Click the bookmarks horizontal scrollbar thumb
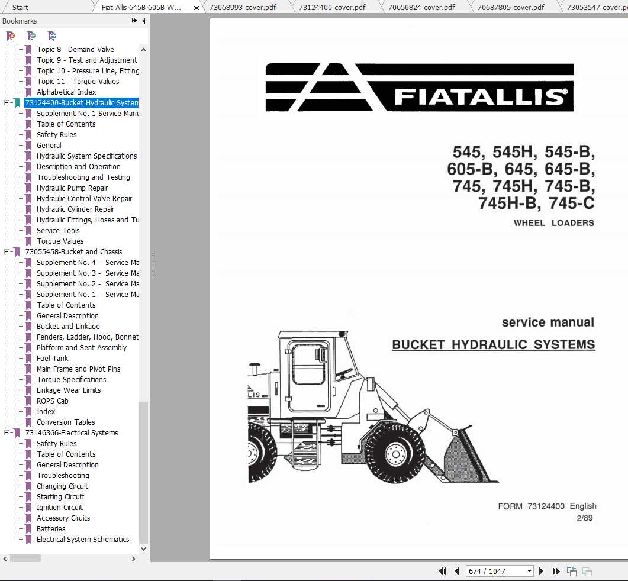The image size is (628, 581). (25, 558)
